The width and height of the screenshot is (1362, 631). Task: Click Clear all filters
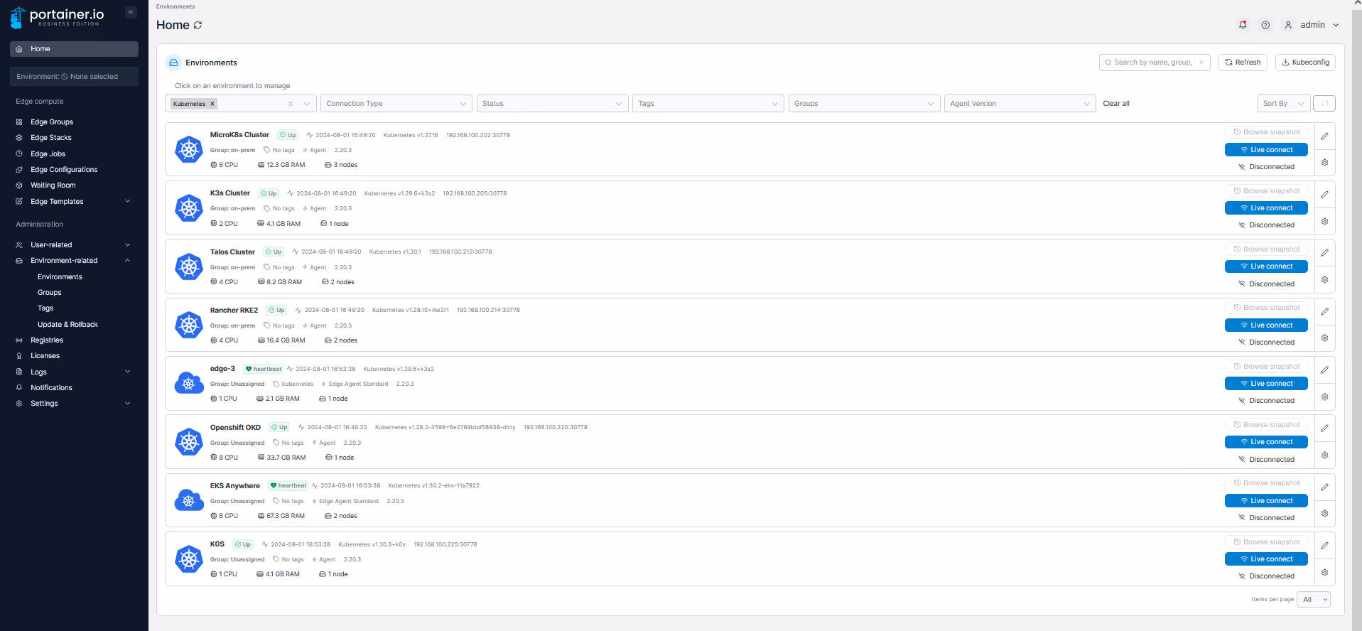click(x=1116, y=104)
